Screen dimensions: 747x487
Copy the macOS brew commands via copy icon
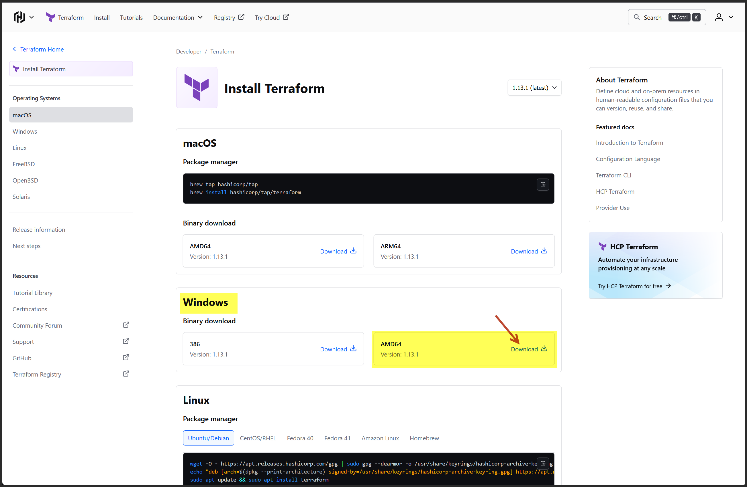[x=543, y=184]
